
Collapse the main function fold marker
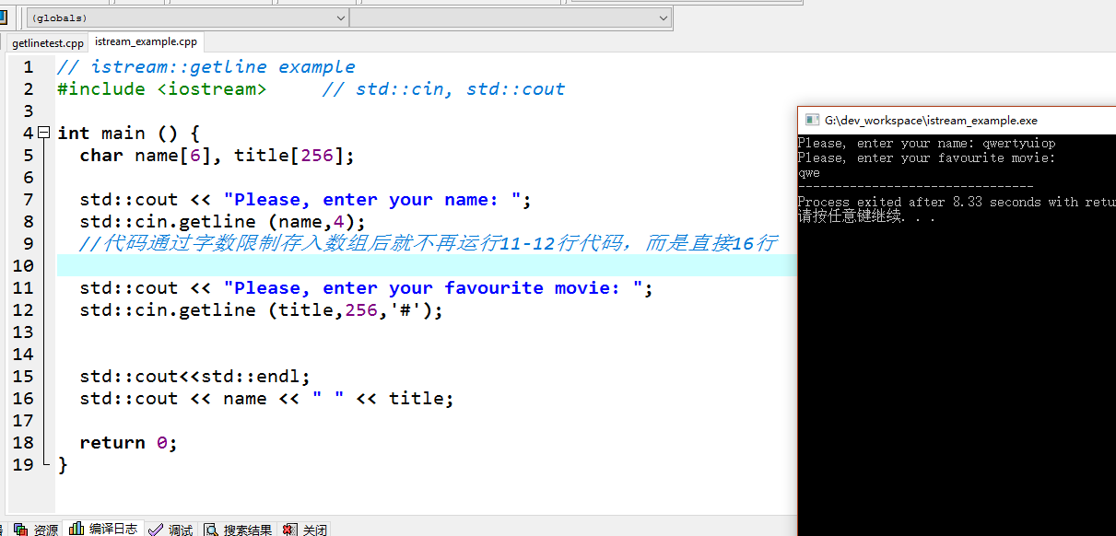pos(43,133)
